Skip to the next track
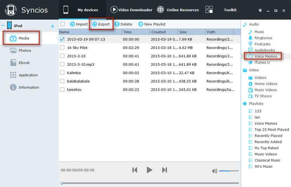This screenshot has width=291, height=187. point(164,170)
